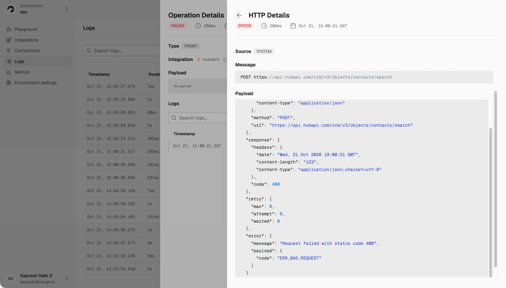Click the calendar icon beside the HTTP timestamp
The height and width of the screenshot is (288, 506).
(293, 26)
